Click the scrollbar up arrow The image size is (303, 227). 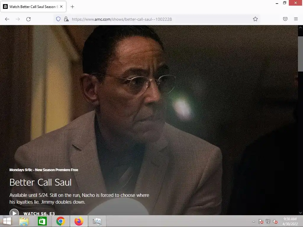[300, 27]
